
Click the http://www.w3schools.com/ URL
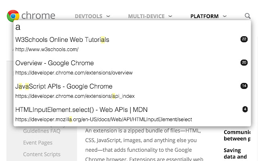tap(47, 49)
